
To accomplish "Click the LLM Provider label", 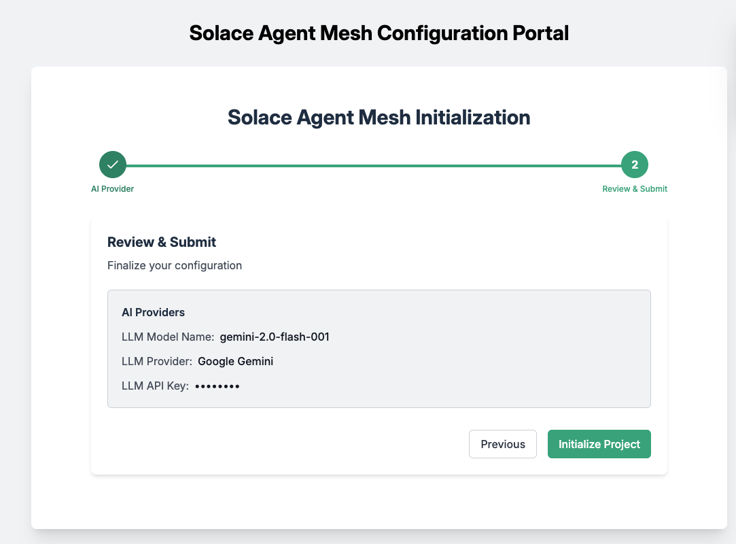I will [157, 361].
